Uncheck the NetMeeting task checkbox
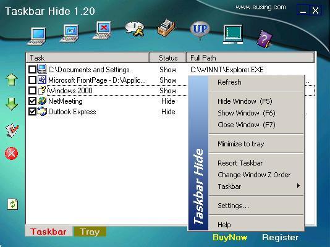 pos(32,101)
